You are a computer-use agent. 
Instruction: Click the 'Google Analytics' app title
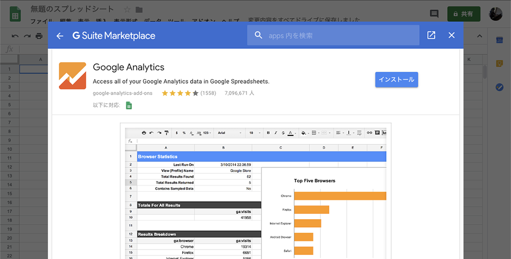click(129, 67)
